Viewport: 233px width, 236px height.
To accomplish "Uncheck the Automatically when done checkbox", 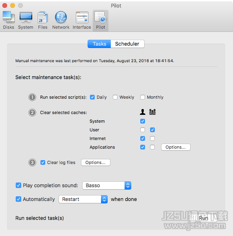I will [18, 199].
